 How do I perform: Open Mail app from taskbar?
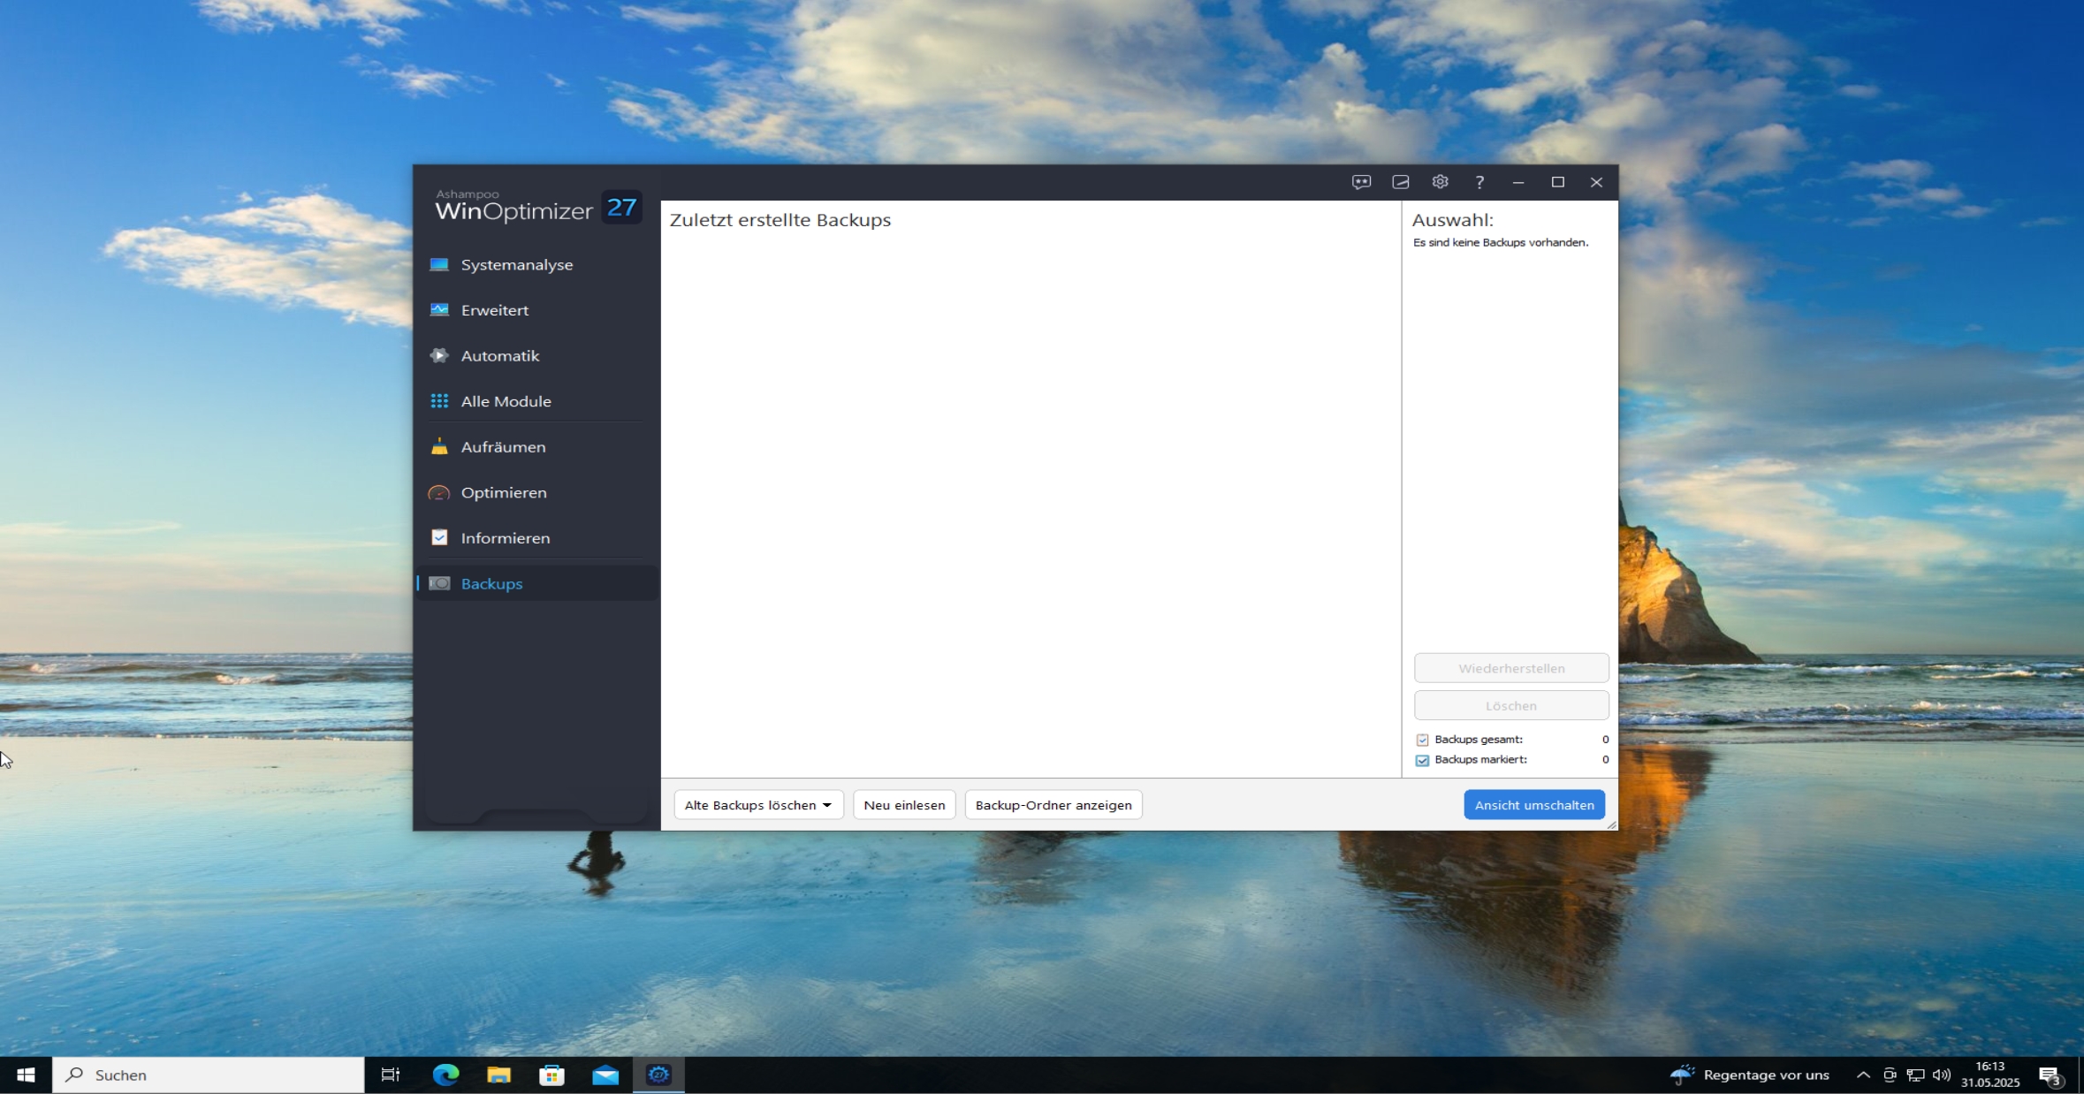605,1075
